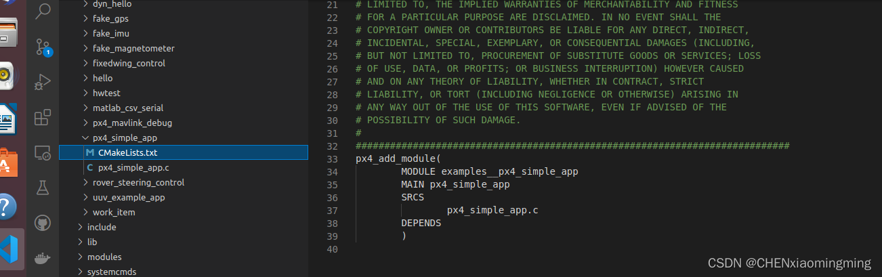Launch LibreOffice Writer from dock
The image size is (882, 277).
[x=8, y=120]
